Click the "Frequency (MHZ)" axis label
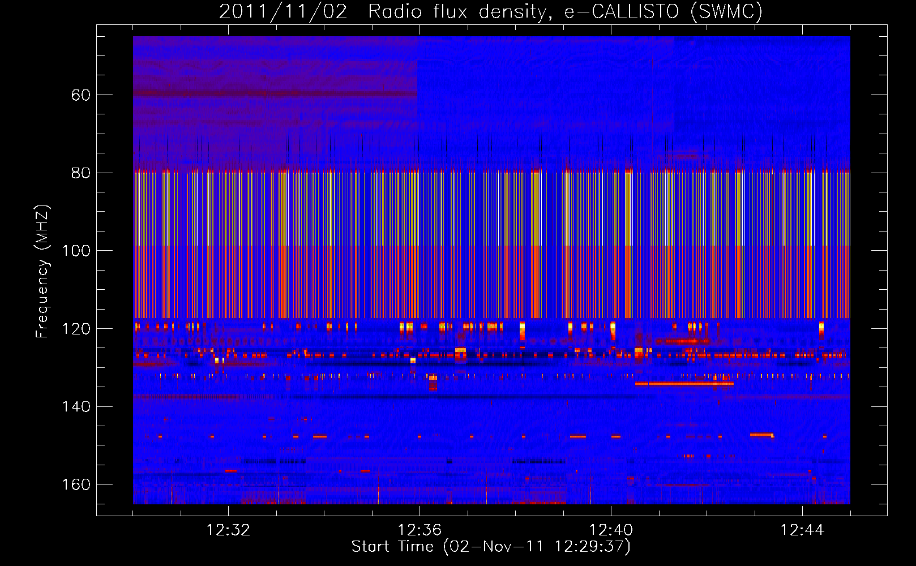Viewport: 916px width, 566px height. pos(42,271)
